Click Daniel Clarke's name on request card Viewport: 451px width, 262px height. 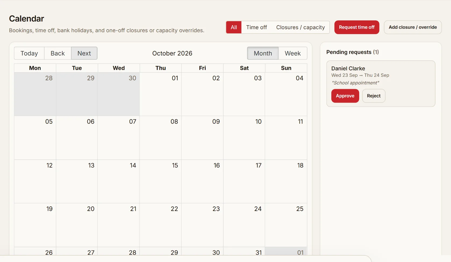click(348, 68)
